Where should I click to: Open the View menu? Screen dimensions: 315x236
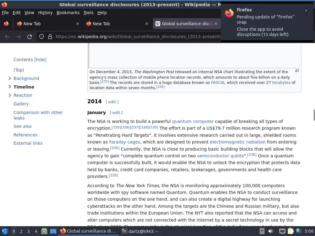(x=29, y=13)
